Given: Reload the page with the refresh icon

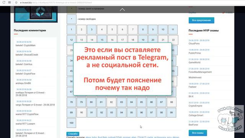Looking at the screenshot, I should click(4, 2).
